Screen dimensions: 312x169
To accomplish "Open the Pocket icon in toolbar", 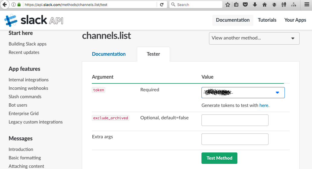I will [245, 5].
